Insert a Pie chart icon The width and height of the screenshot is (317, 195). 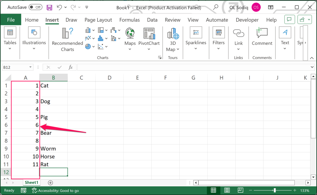point(88,46)
